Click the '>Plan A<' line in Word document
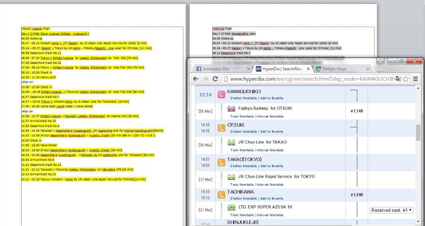Screen dimensions: 425x226 (27, 82)
